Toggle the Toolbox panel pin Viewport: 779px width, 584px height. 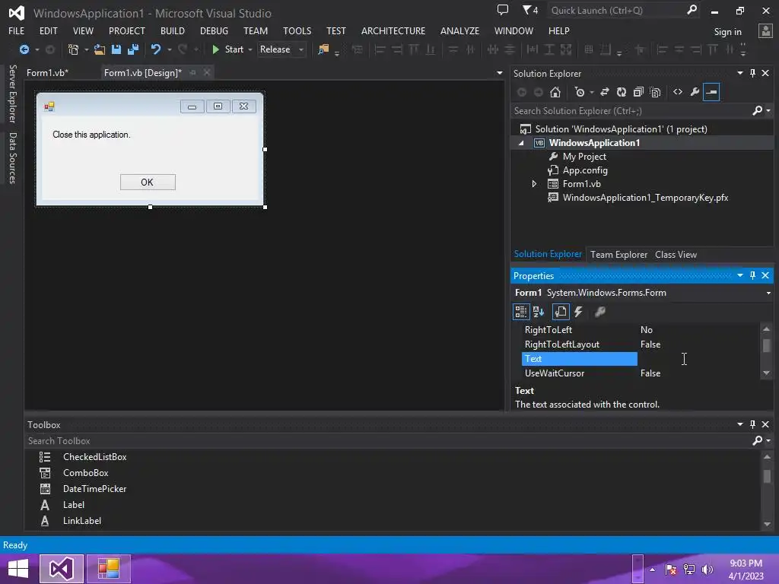coord(752,424)
